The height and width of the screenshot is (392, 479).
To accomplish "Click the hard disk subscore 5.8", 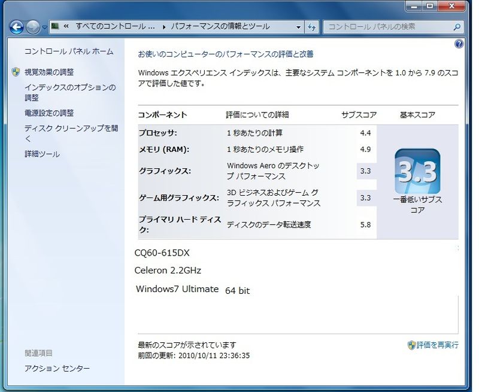I will [365, 224].
